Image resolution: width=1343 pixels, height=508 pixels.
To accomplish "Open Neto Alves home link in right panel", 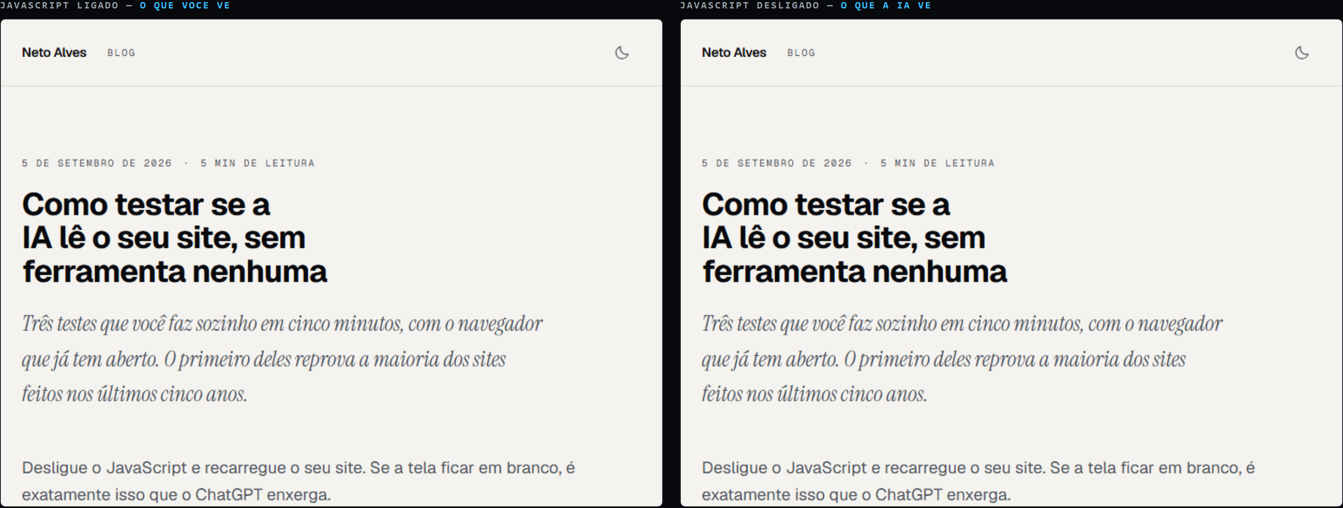I will [734, 53].
